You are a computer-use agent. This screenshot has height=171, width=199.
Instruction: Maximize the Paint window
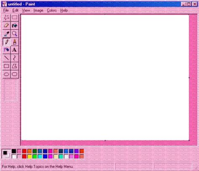click(x=189, y=4)
